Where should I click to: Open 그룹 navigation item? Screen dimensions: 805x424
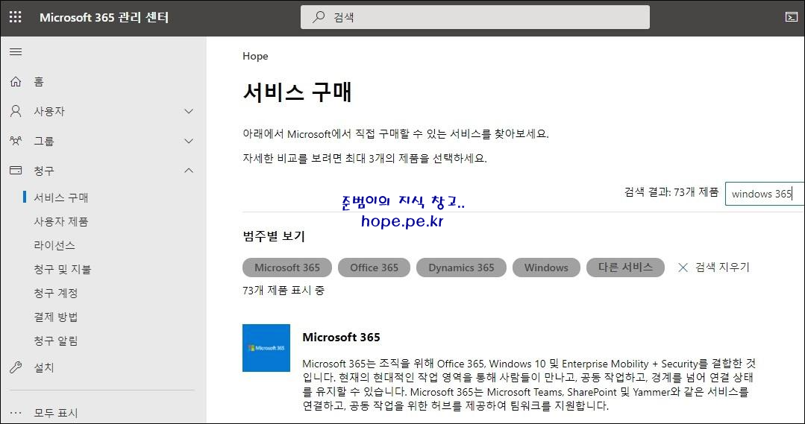tap(43, 141)
